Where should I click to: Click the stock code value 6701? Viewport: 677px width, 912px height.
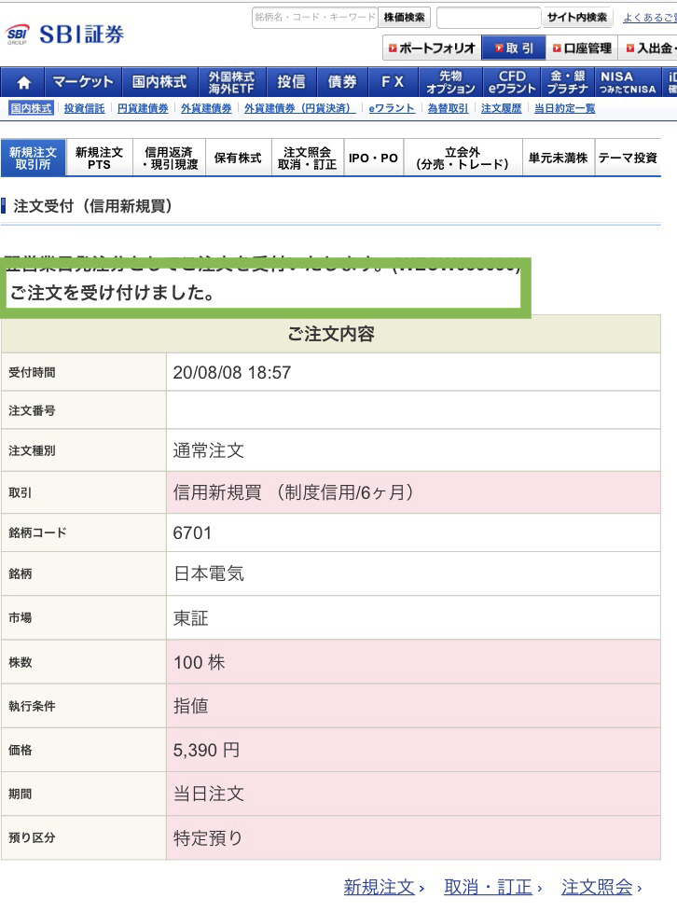click(x=192, y=532)
